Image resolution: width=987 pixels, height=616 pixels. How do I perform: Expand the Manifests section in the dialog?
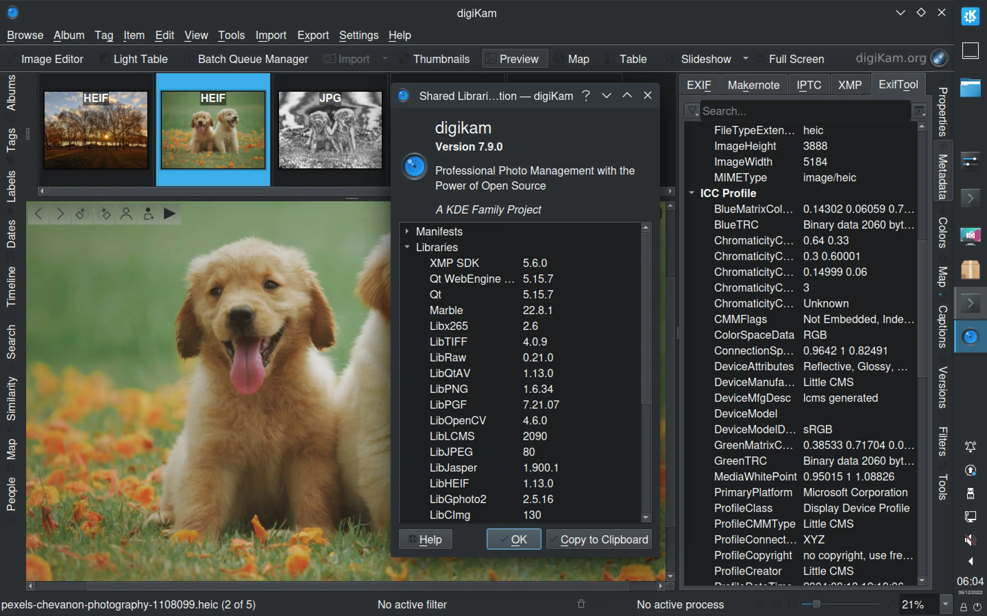(x=407, y=231)
